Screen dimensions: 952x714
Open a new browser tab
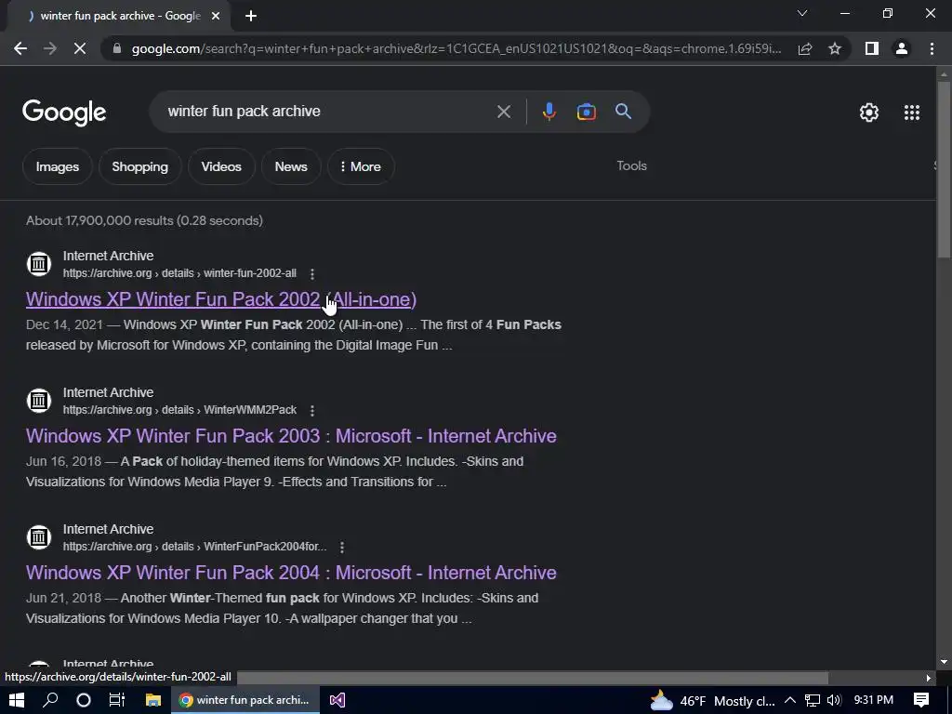tap(251, 16)
